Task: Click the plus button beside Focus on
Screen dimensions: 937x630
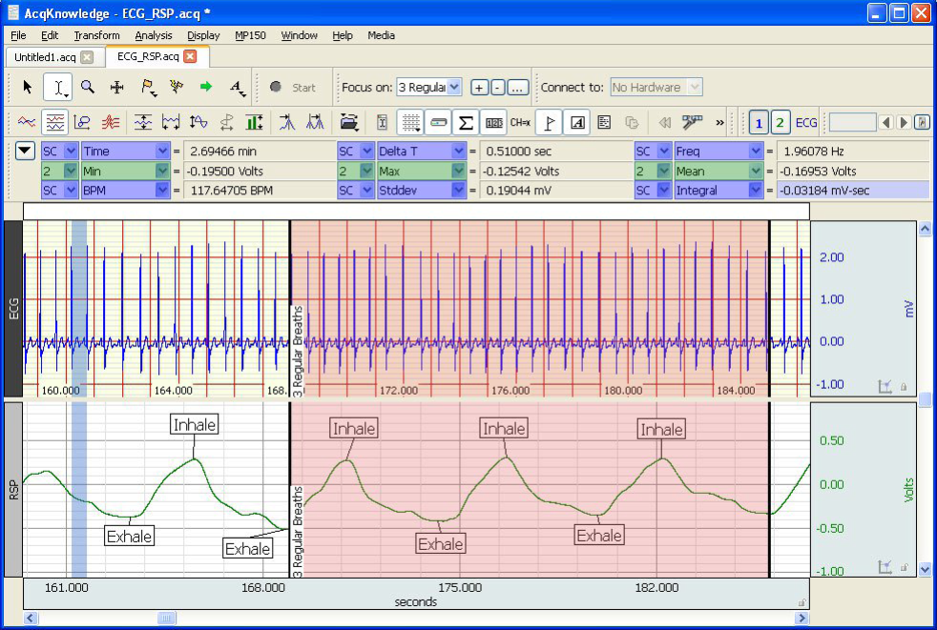Action: 480,88
